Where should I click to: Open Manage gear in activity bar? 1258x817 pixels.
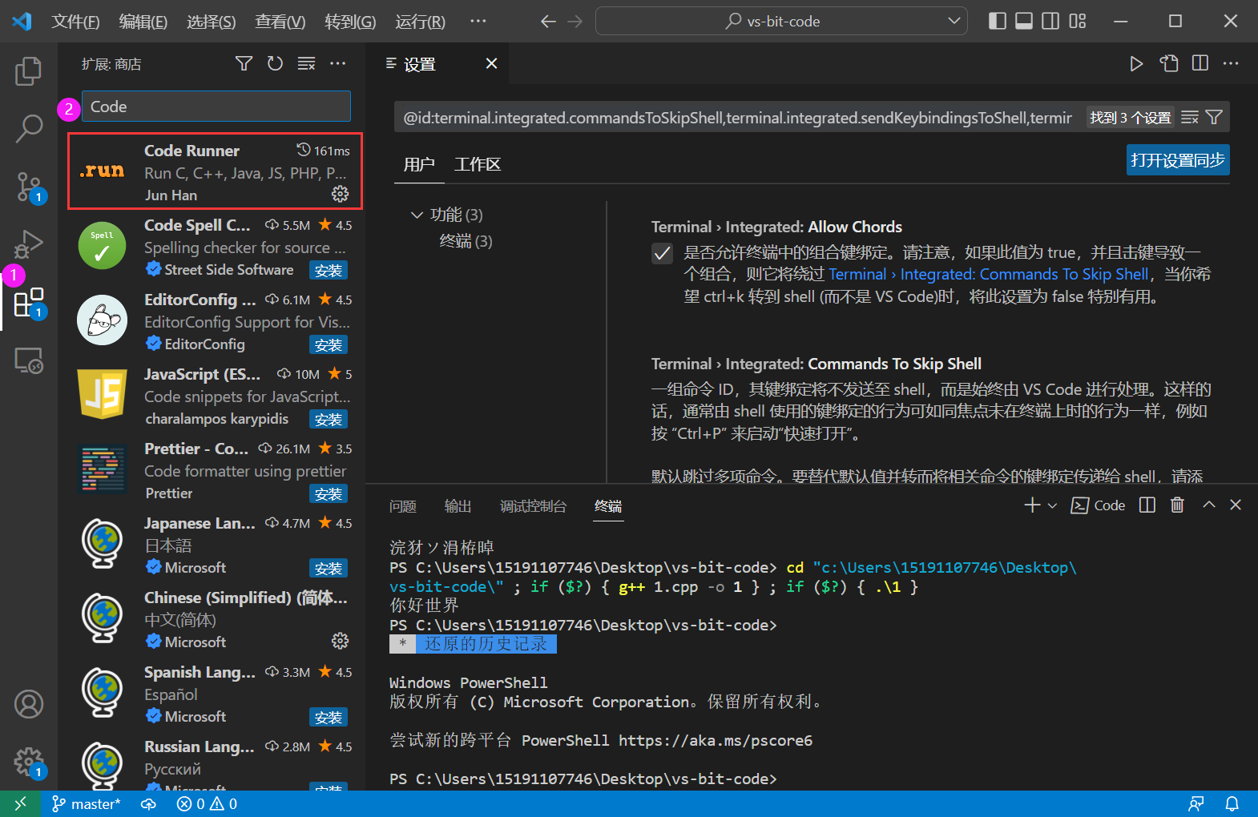(29, 763)
